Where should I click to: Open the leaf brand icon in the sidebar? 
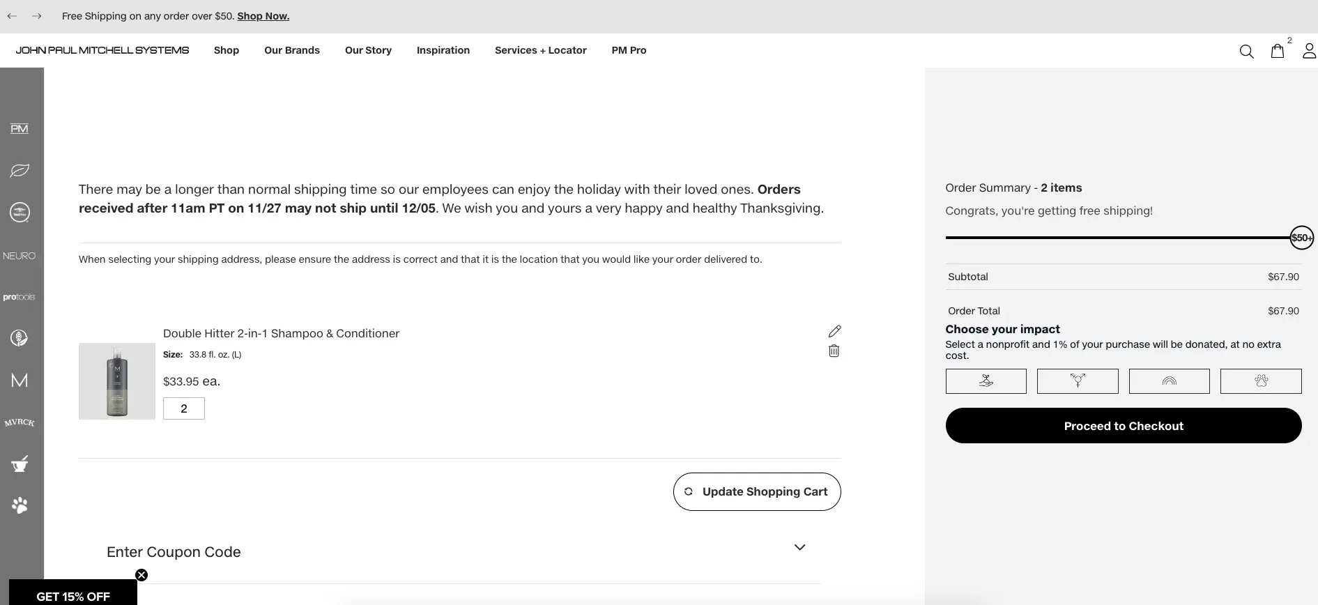click(x=20, y=171)
